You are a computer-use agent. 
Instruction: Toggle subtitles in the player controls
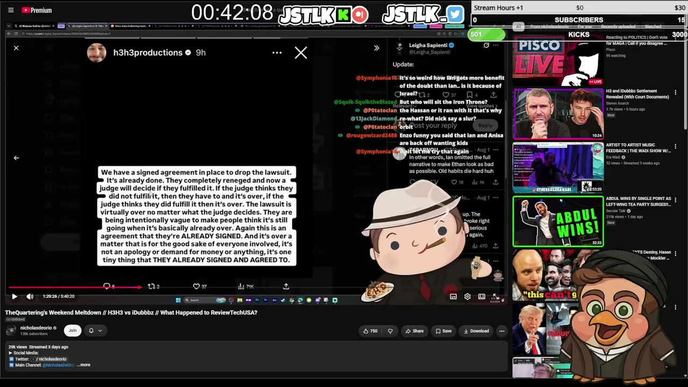click(x=453, y=296)
